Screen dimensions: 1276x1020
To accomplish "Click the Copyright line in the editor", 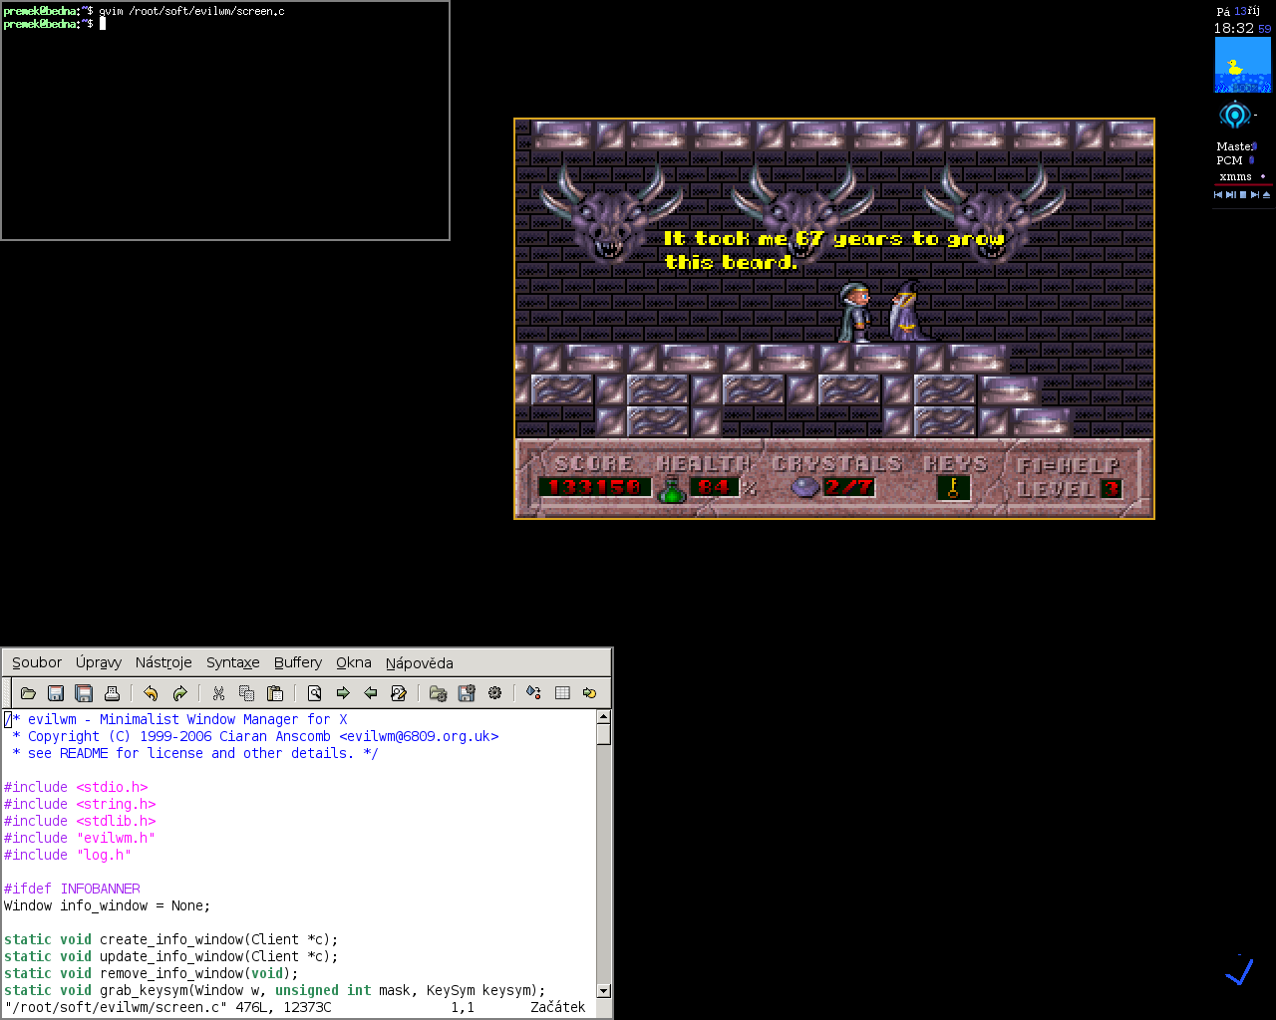I will point(255,736).
